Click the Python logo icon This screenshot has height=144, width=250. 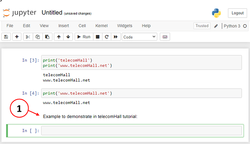pyautogui.click(x=216, y=13)
